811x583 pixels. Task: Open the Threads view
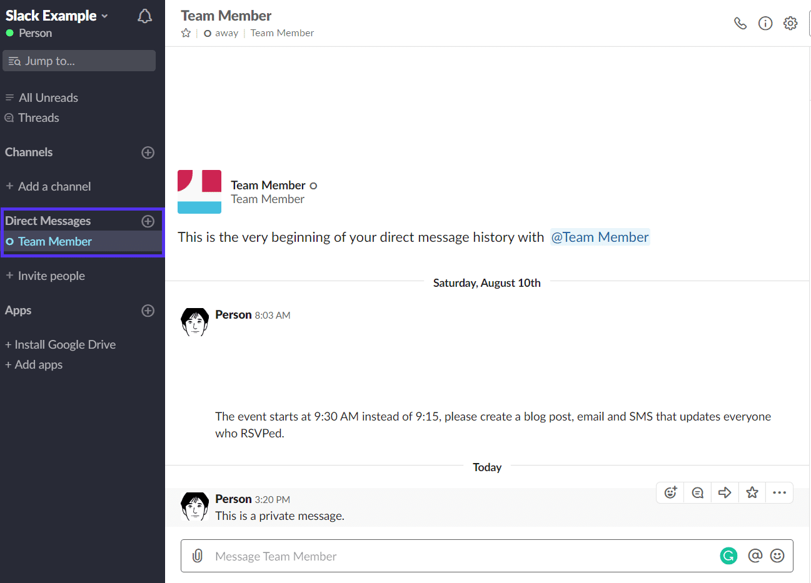[x=39, y=117]
